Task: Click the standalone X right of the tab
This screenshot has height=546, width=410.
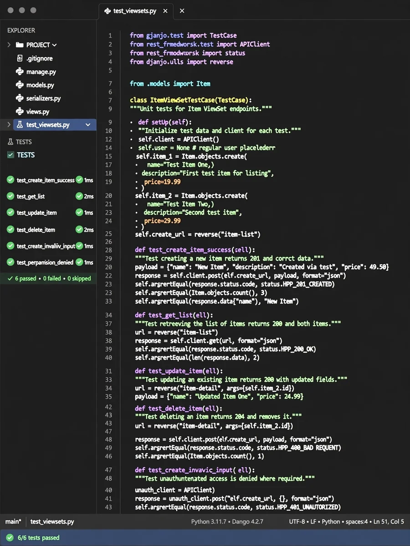Action: click(182, 10)
